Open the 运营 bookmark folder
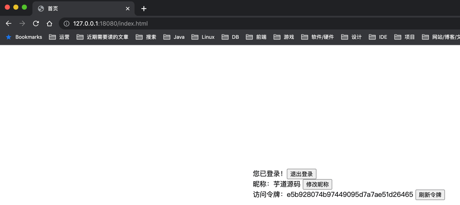 pyautogui.click(x=60, y=37)
